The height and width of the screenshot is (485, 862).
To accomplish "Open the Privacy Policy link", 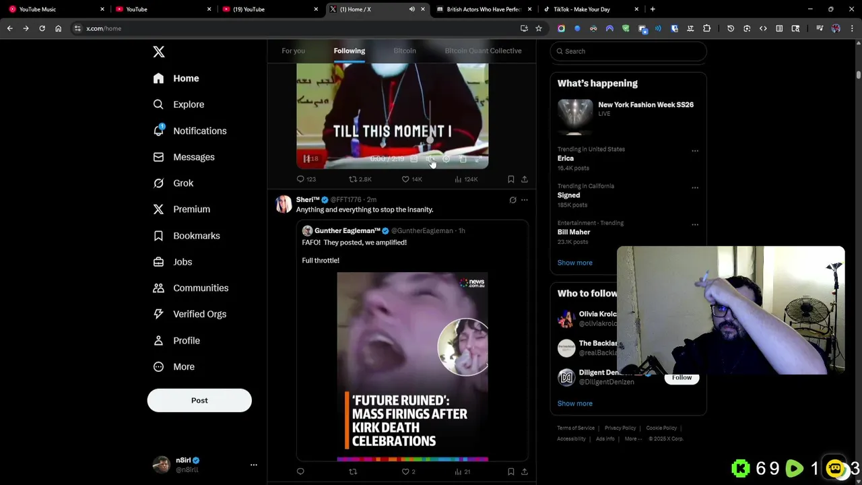I will coord(620,428).
